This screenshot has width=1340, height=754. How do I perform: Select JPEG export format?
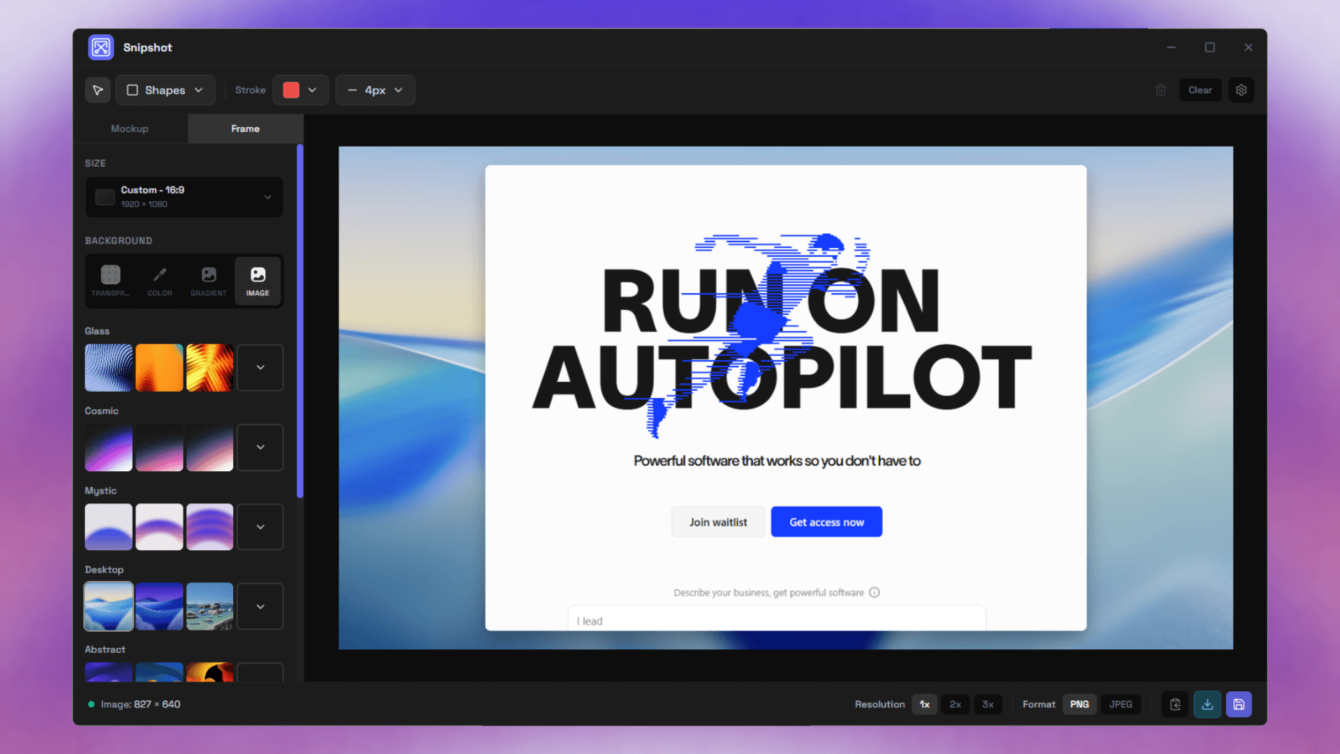point(1121,704)
